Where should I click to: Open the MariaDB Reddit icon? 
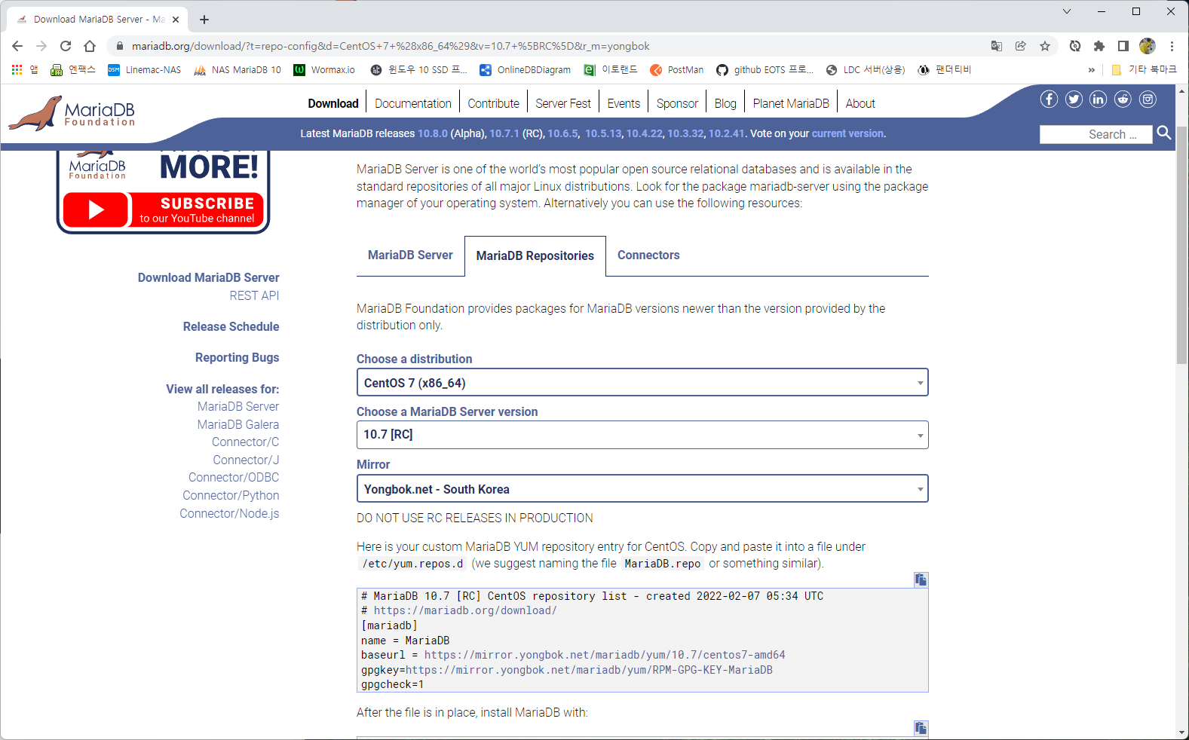(1123, 99)
